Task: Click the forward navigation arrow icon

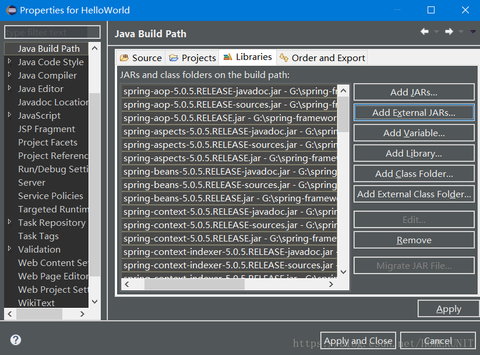Action: 449,31
